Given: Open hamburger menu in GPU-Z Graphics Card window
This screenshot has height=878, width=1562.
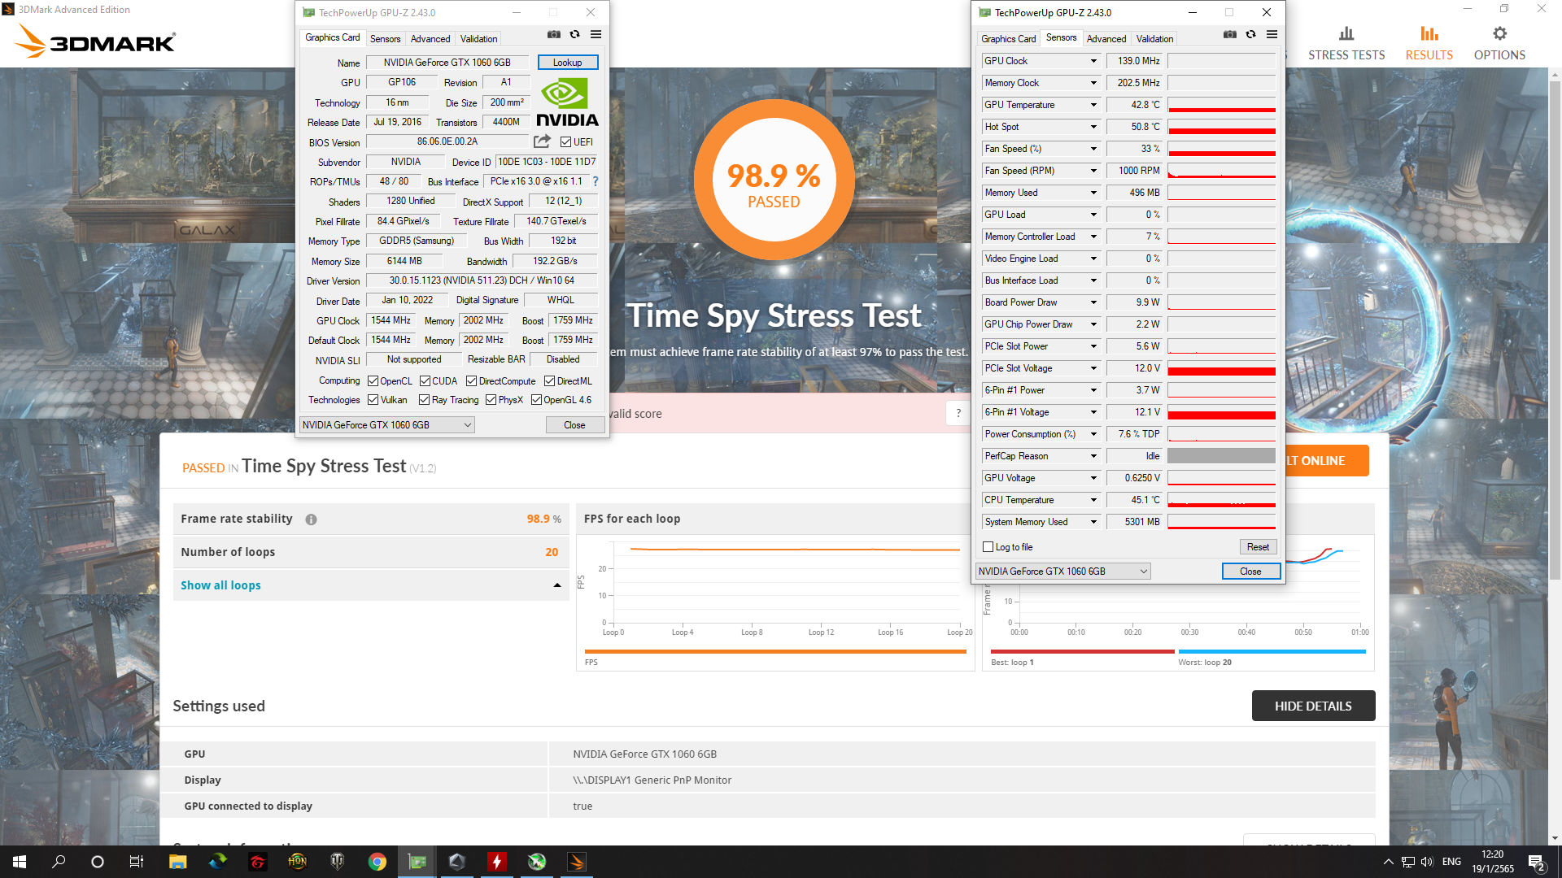Looking at the screenshot, I should [x=596, y=34].
